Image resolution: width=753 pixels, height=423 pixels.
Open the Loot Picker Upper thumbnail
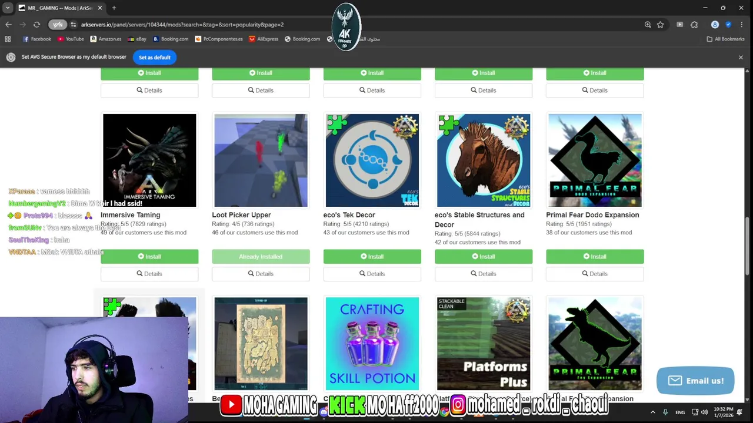click(x=261, y=160)
